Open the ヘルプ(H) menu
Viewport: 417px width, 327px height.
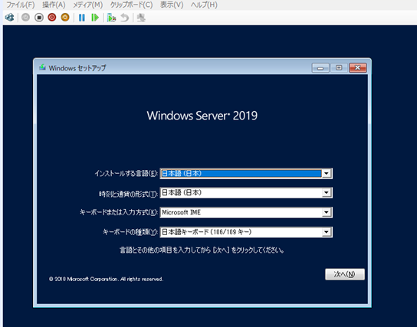pos(204,5)
